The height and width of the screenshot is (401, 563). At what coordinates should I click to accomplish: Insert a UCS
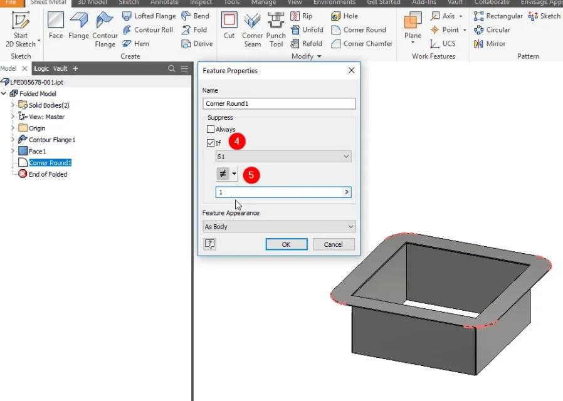pos(443,44)
